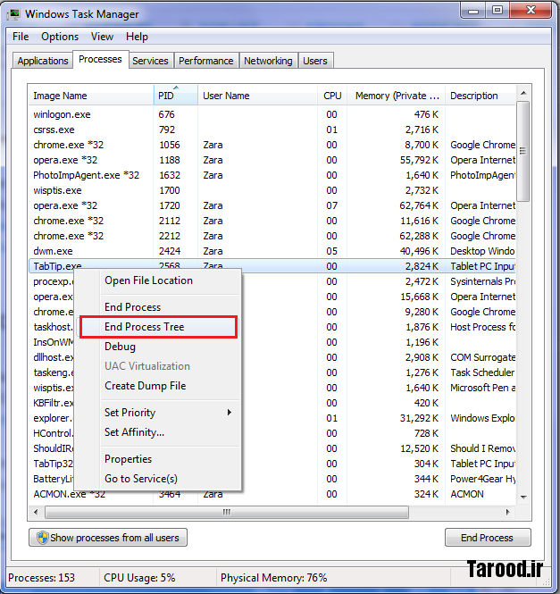The width and height of the screenshot is (560, 594).
Task: Click the horizontal scrollbar thumb
Action: click(x=227, y=512)
